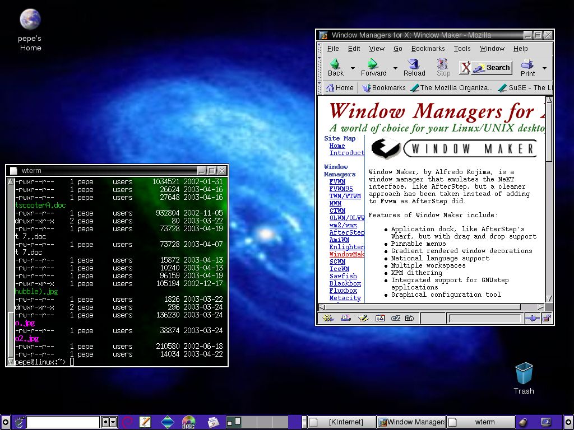Image resolution: width=574 pixels, height=430 pixels.
Task: Click wterm scrollbar up arrow
Action: point(11,182)
